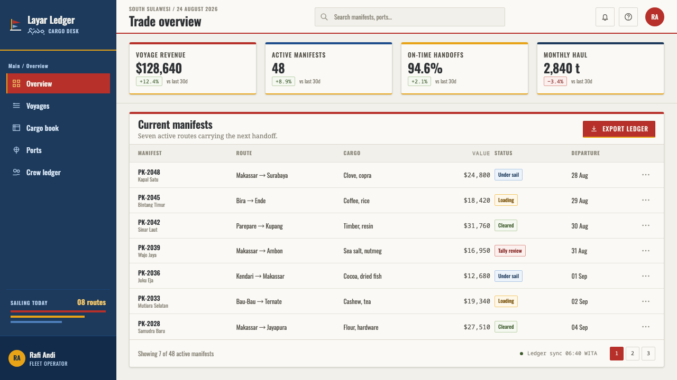The width and height of the screenshot is (677, 380).
Task: Click the Overview grid icon in sidebar
Action: [x=16, y=83]
